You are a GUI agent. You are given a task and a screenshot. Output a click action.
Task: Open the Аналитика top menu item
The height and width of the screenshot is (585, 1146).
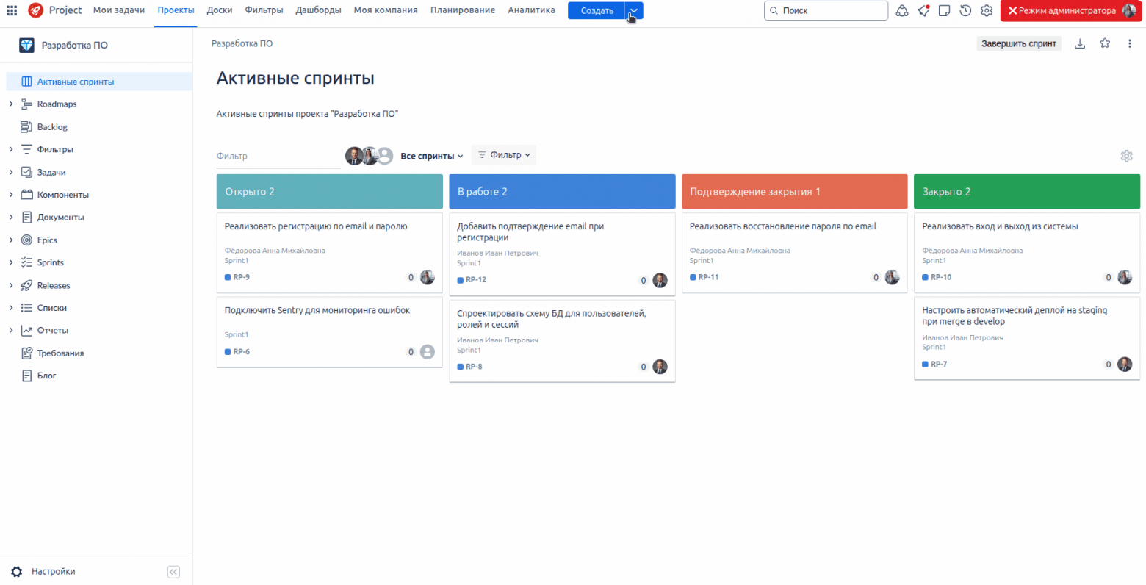click(x=532, y=10)
